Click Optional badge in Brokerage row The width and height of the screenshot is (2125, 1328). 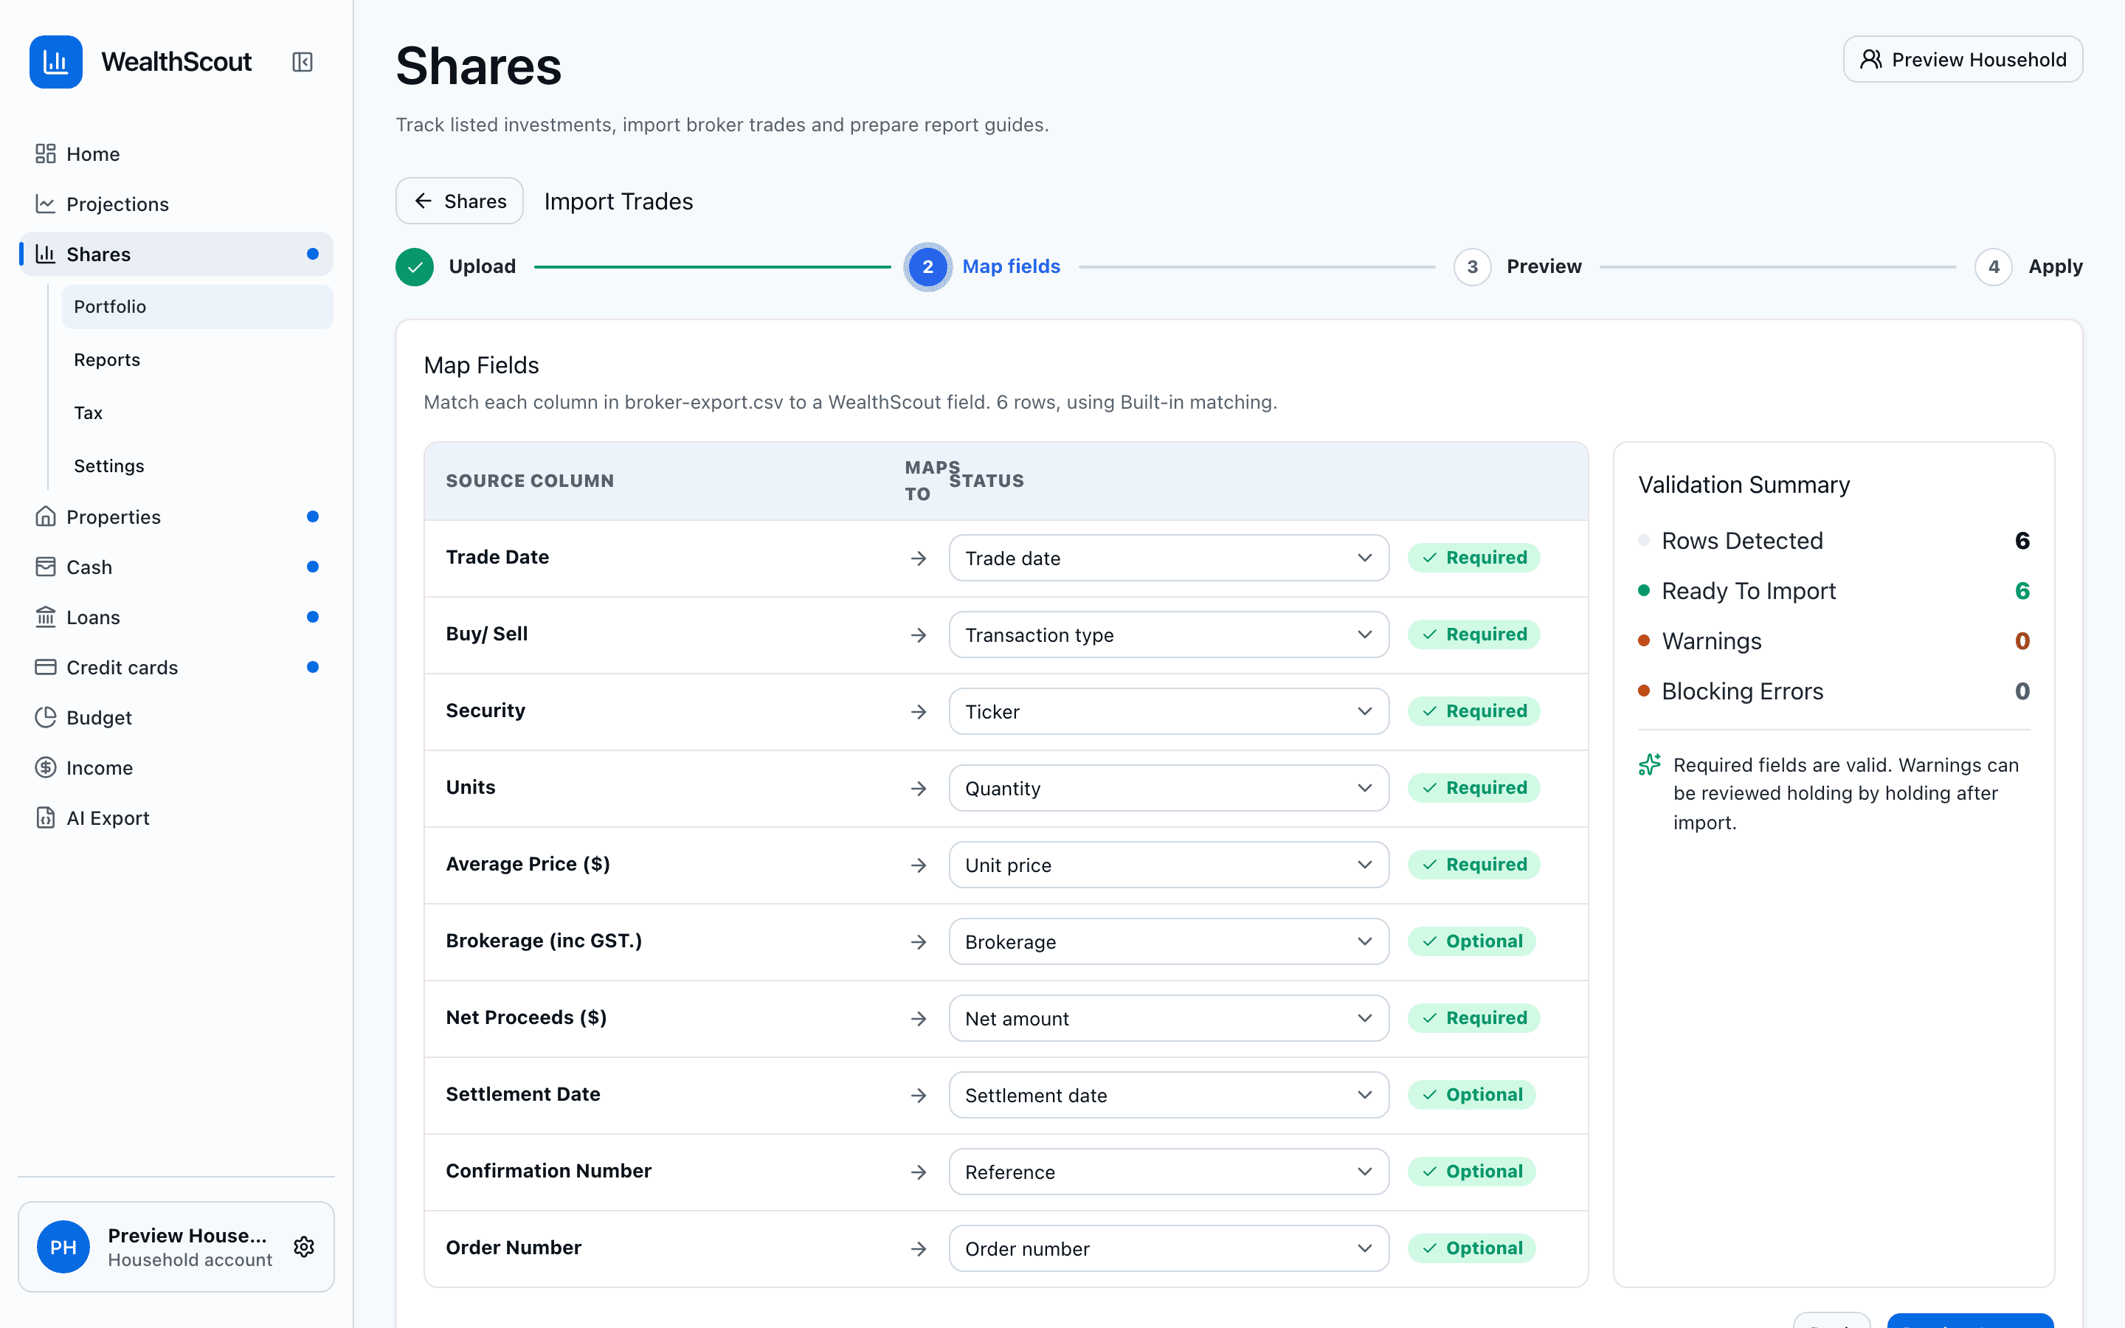(1472, 941)
